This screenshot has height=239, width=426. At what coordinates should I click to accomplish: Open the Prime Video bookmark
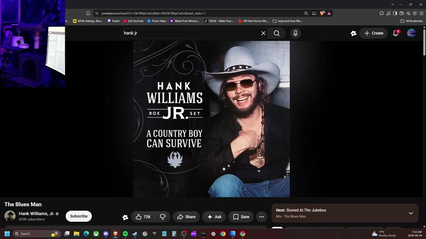tap(157, 21)
